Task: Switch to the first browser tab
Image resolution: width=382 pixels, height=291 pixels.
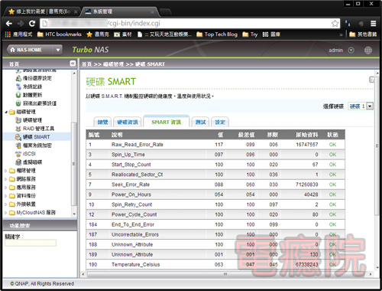Action: (43, 11)
